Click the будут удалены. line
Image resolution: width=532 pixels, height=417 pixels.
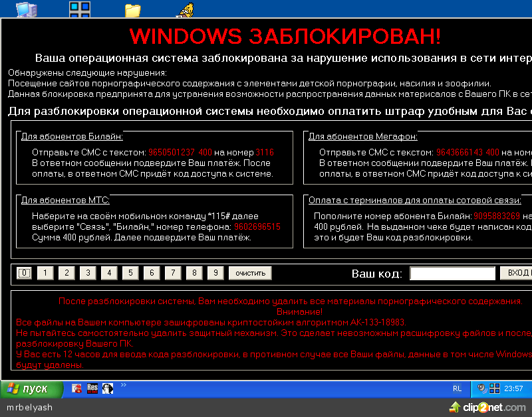pyautogui.click(x=49, y=365)
